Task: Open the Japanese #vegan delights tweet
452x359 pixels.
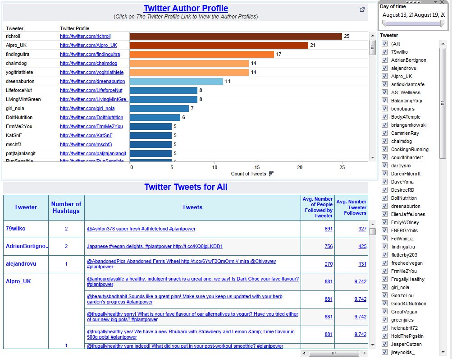Action: tap(155, 246)
